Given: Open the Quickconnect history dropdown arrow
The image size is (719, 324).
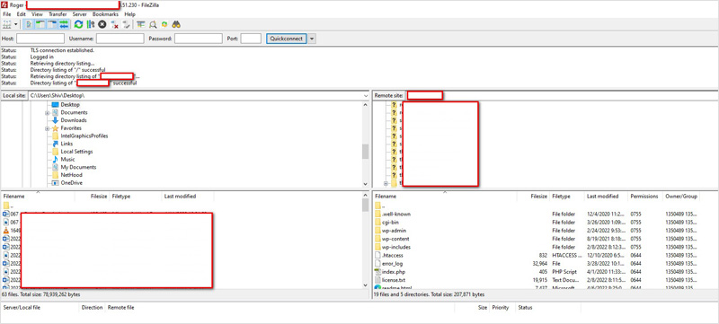Looking at the screenshot, I should pyautogui.click(x=312, y=39).
